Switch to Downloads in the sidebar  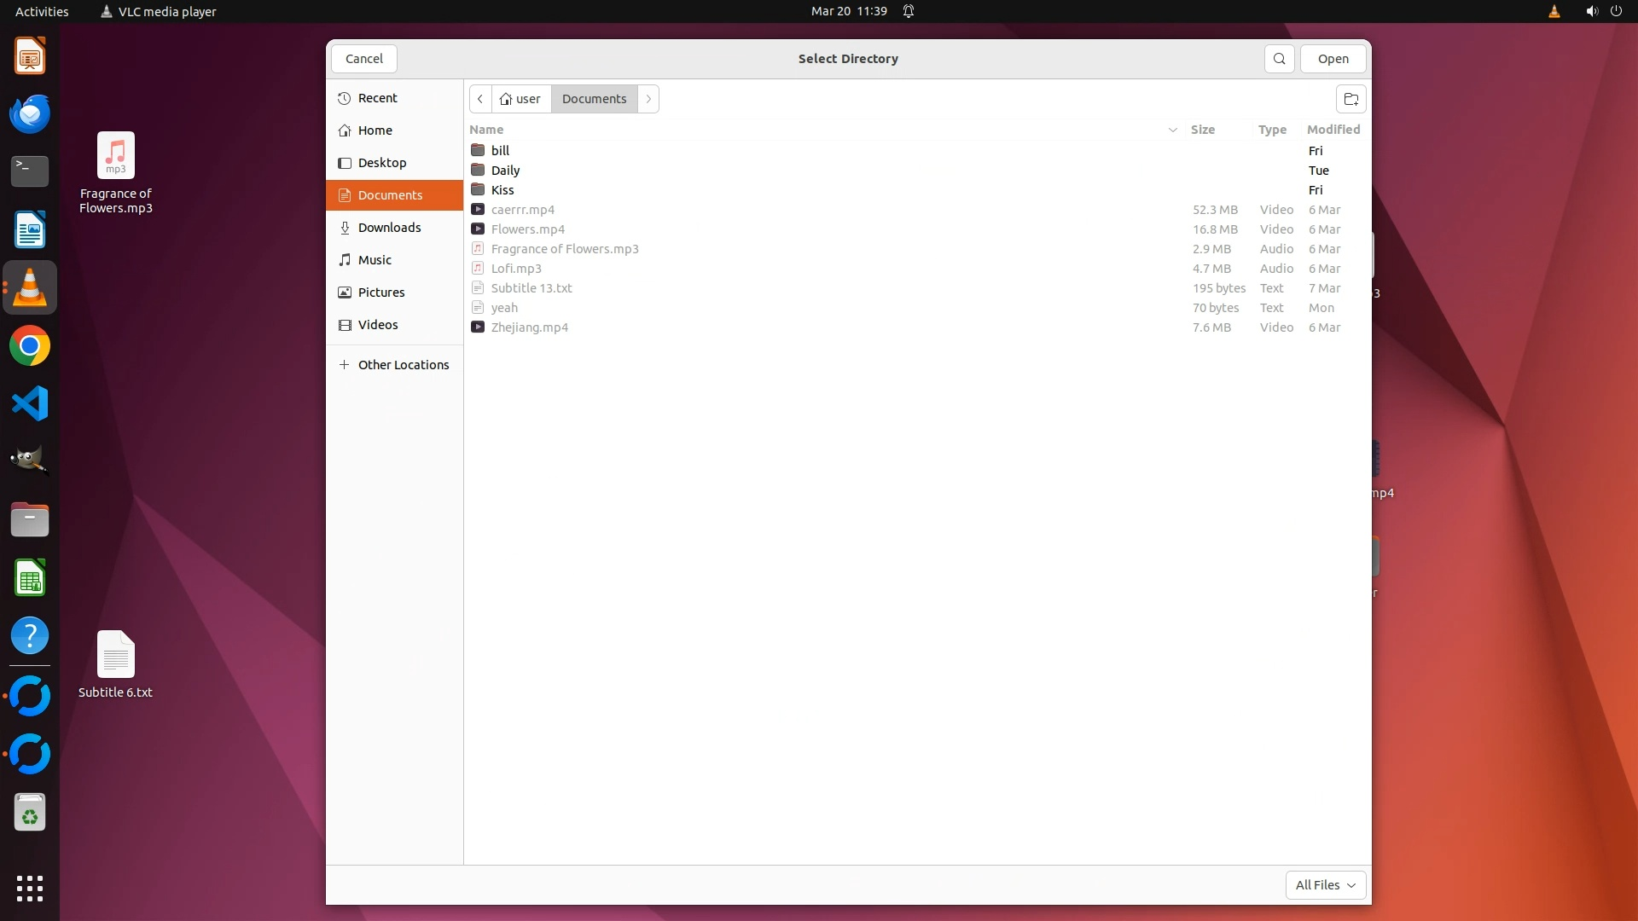pyautogui.click(x=389, y=228)
